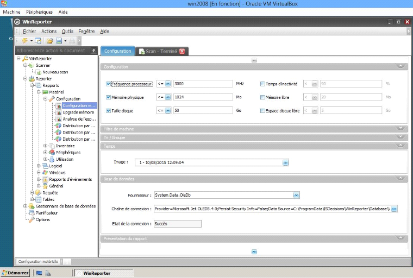
Task: Open the Mémoire physique operator dropdown
Action: pos(168,97)
